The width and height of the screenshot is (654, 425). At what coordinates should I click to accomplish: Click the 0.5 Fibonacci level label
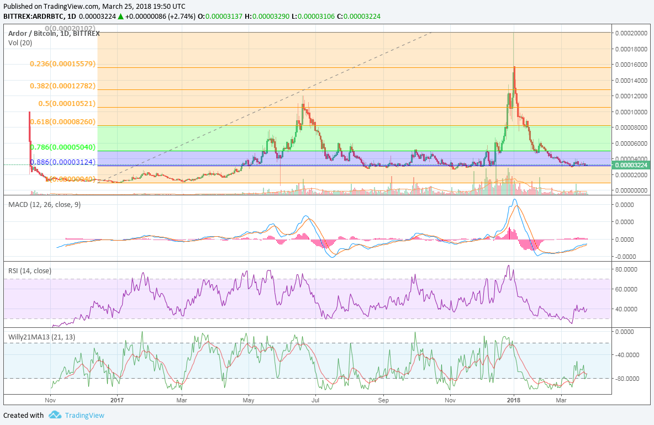(67, 104)
